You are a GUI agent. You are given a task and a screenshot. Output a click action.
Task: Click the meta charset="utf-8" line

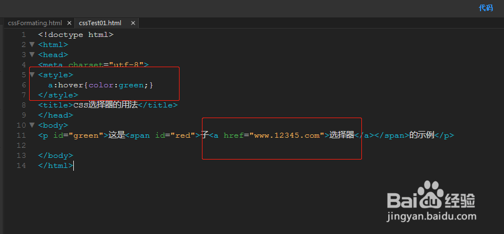click(x=93, y=65)
